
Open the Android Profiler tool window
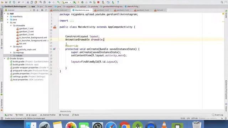click(48, 115)
